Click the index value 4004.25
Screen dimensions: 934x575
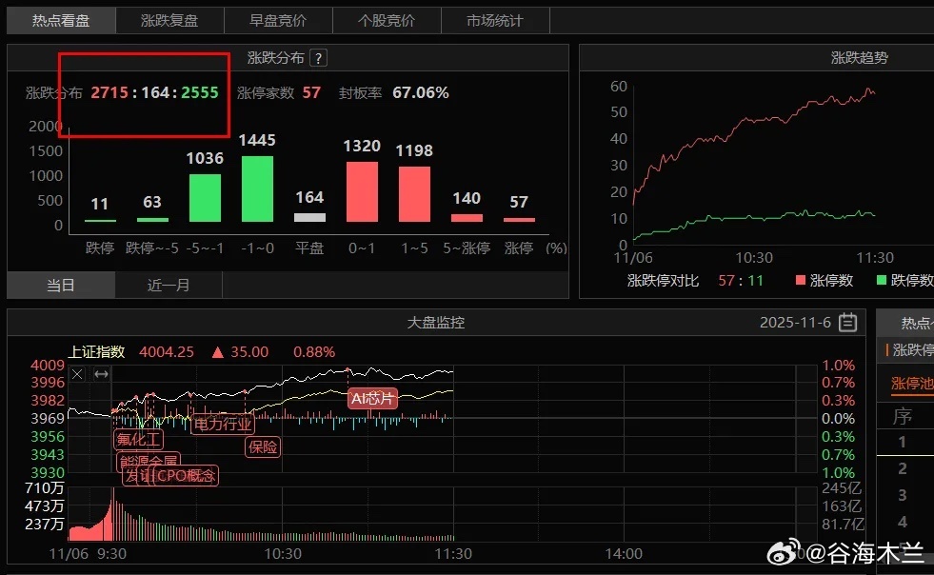coord(167,352)
